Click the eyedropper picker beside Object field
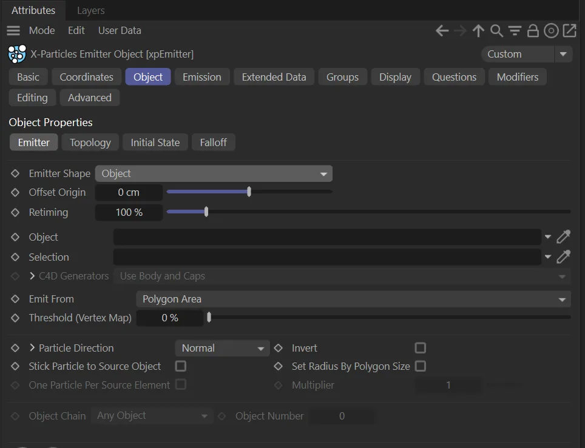Screen dimensions: 585x448 tap(564, 237)
